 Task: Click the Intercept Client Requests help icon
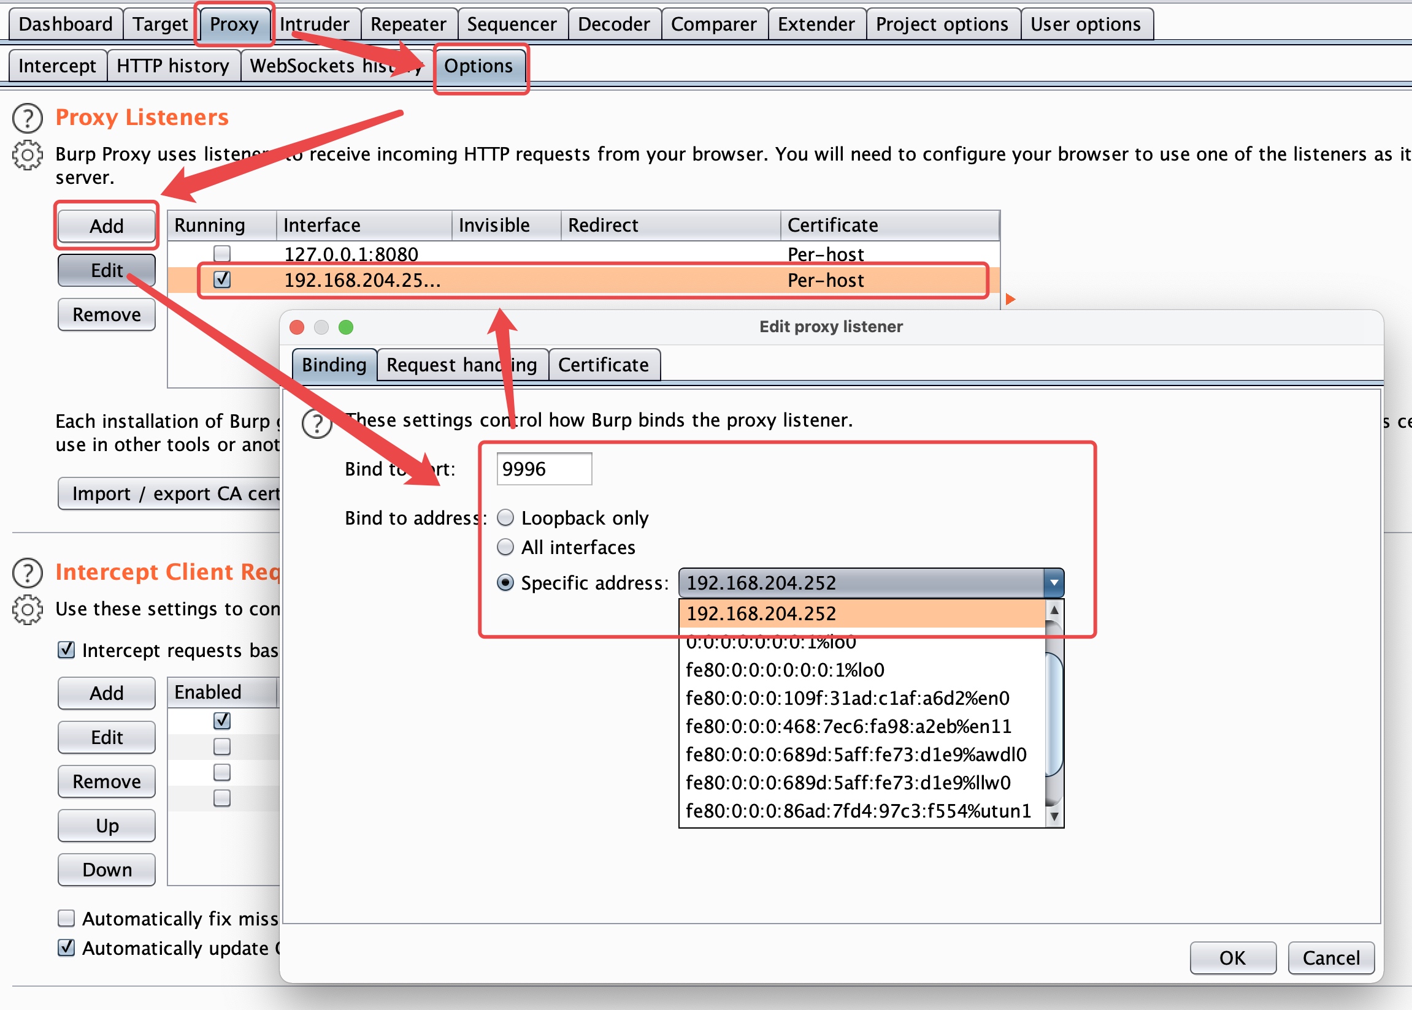(x=28, y=573)
